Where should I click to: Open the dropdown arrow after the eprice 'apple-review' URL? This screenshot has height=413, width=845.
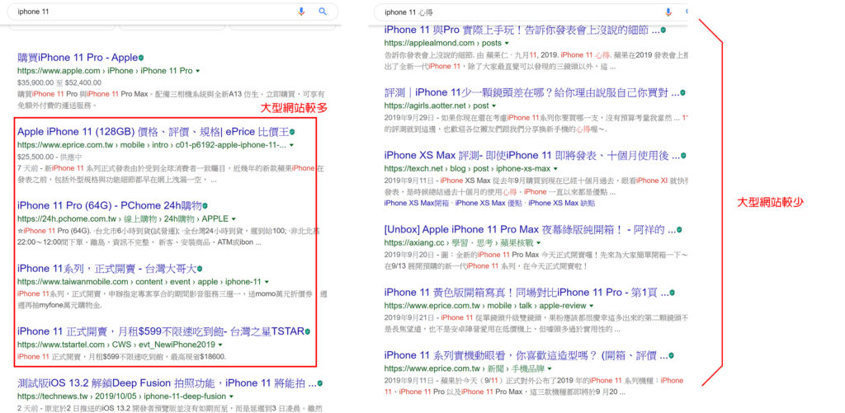591,306
